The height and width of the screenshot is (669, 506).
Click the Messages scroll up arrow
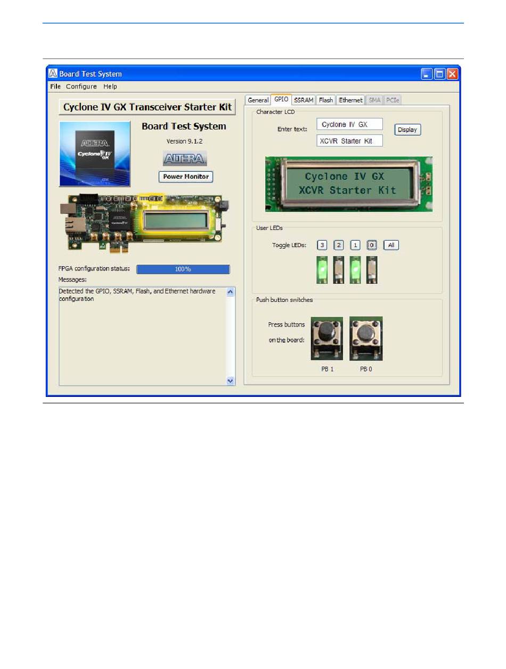pyautogui.click(x=231, y=292)
